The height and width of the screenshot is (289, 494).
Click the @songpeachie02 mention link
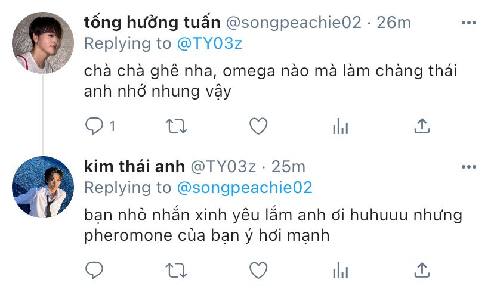(245, 188)
